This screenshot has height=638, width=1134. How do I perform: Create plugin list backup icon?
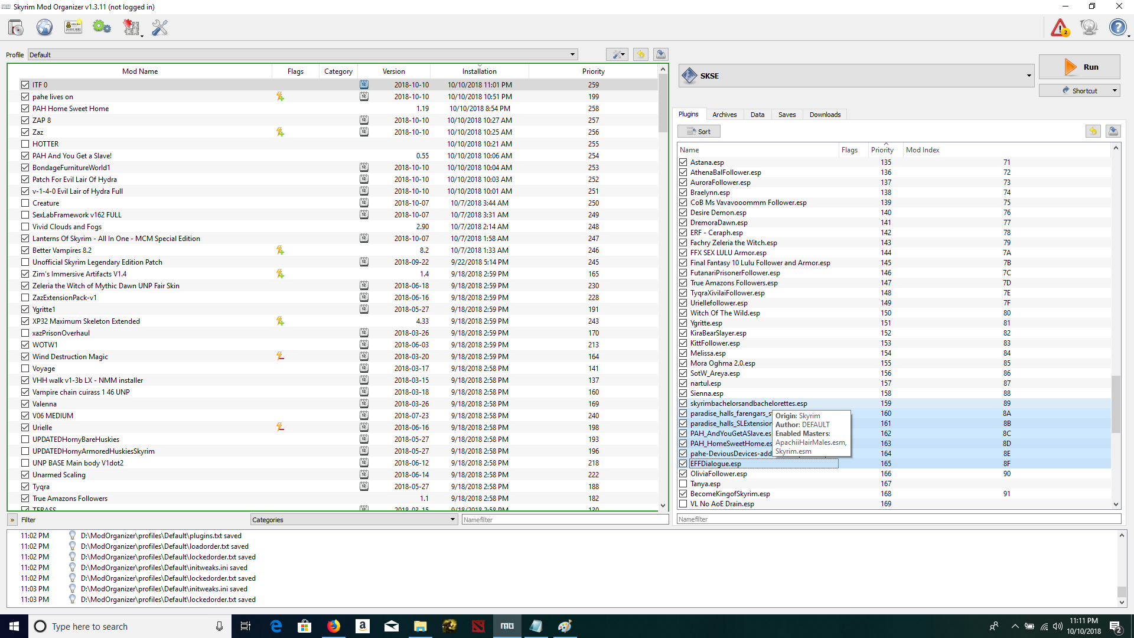[x=1113, y=131]
